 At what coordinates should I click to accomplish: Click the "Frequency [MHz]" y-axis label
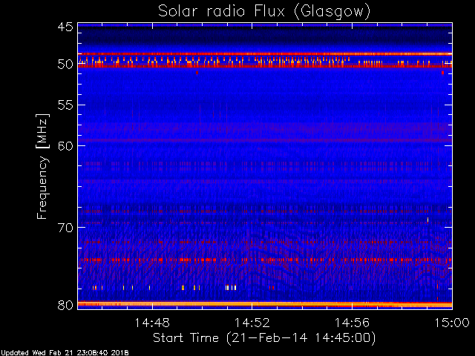point(42,166)
